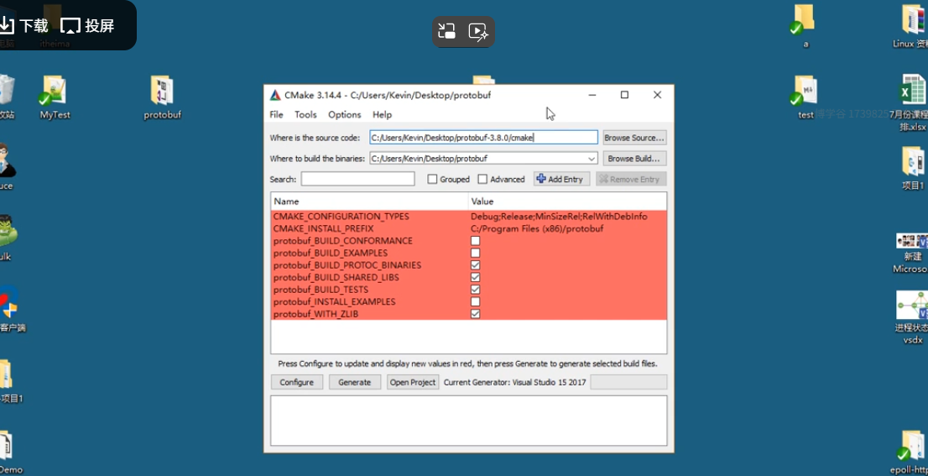Select the test folder icon on desktop
Image resolution: width=928 pixels, height=476 pixels.
click(x=805, y=92)
